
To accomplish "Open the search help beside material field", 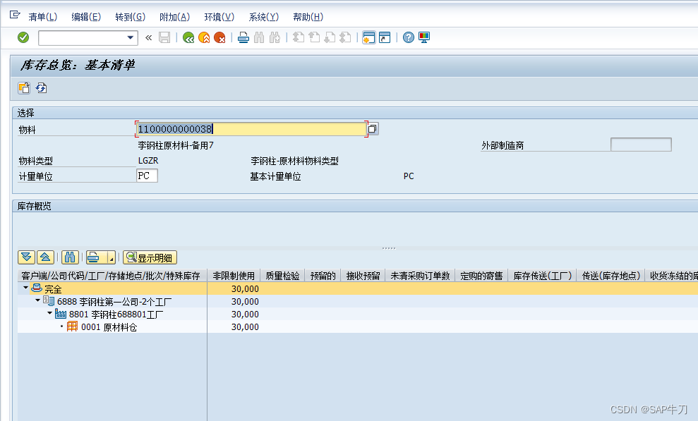I will pos(373,129).
